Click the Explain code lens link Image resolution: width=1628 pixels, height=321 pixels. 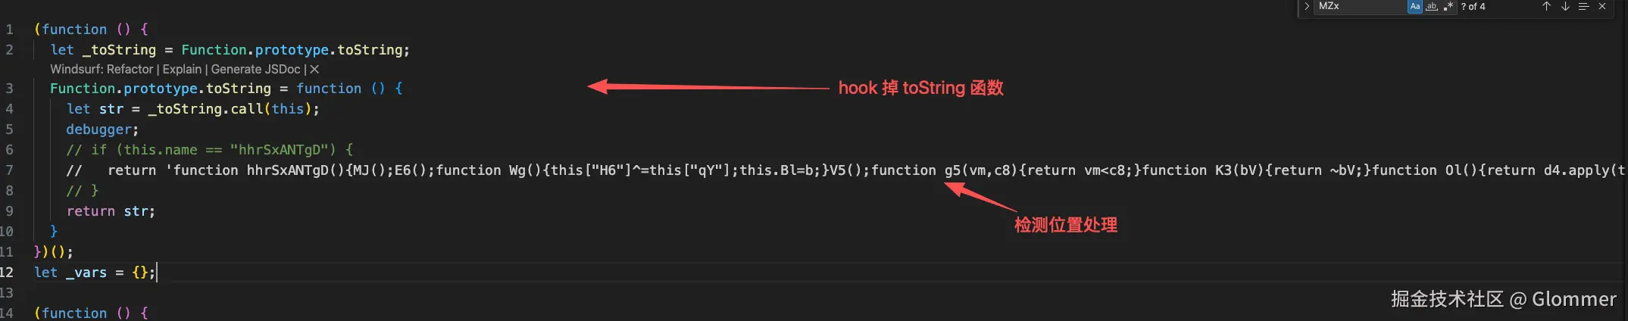click(x=182, y=69)
